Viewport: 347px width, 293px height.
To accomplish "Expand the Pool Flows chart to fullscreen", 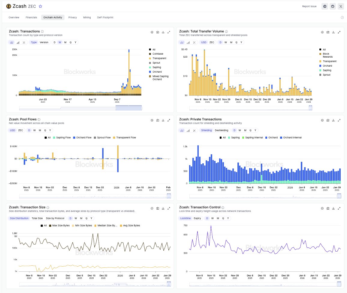I will pos(169,120).
